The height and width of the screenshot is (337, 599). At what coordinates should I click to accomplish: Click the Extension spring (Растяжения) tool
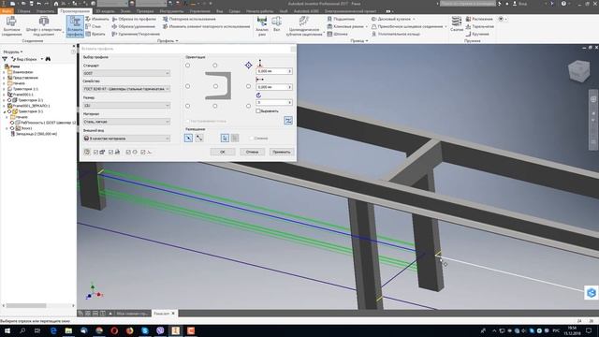coord(479,19)
